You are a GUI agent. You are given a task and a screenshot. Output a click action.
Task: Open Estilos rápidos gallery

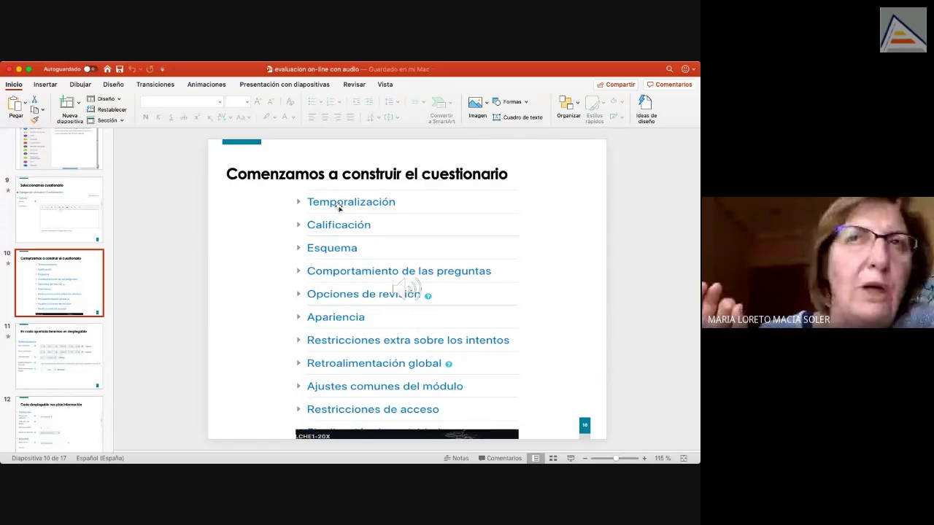coord(595,109)
